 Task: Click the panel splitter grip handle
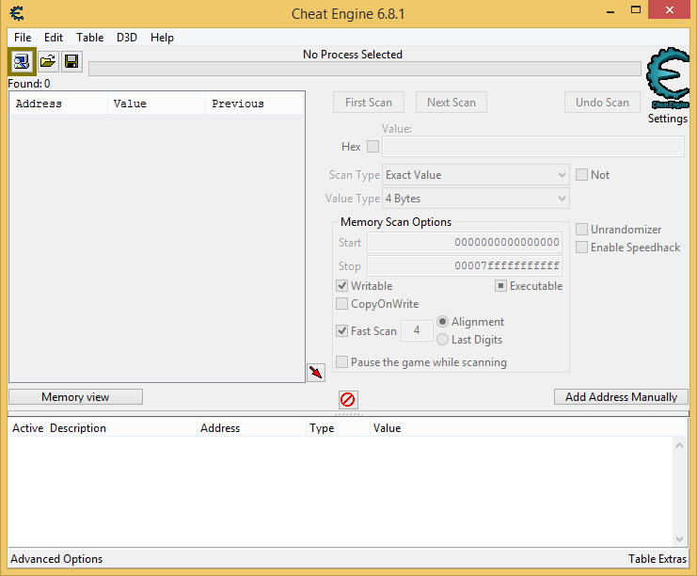pyautogui.click(x=348, y=414)
